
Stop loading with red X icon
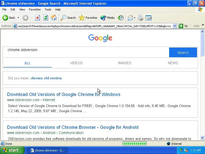pyautogui.click(x=37, y=18)
